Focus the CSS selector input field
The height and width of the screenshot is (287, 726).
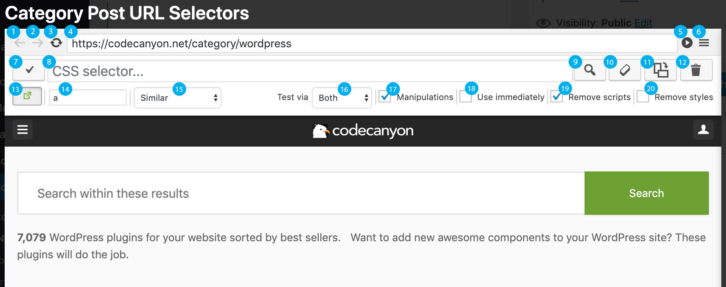pyautogui.click(x=309, y=71)
